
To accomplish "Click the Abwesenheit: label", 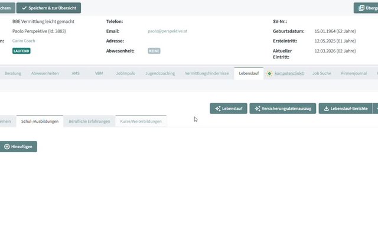I will tap(120, 51).
